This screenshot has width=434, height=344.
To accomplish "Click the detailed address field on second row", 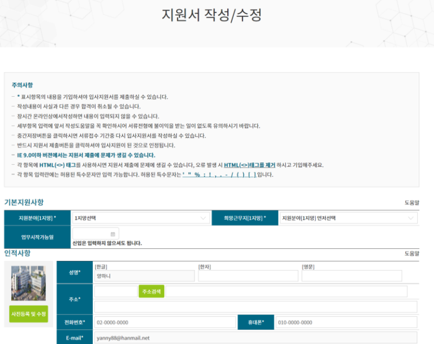I will (x=255, y=307).
